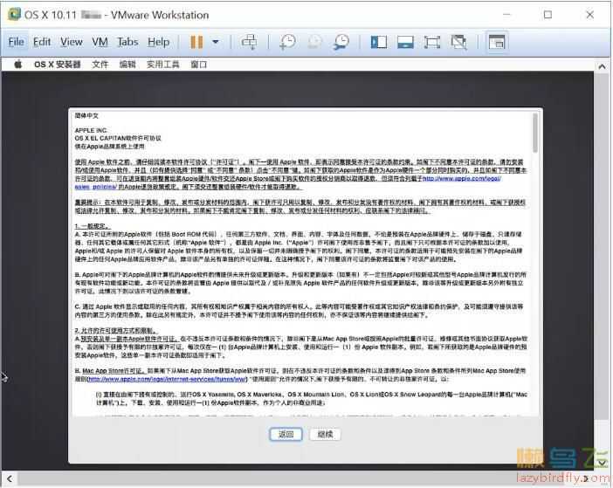Screen dimensions: 613x488
Task: Click the Revert to Snapshot icon
Action: [x=315, y=42]
